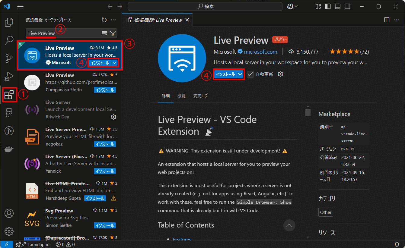Switch to the 変更ログ tab
The width and height of the screenshot is (405, 248).
(x=200, y=96)
